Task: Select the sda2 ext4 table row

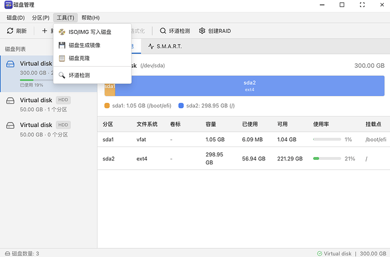Action: [x=243, y=159]
